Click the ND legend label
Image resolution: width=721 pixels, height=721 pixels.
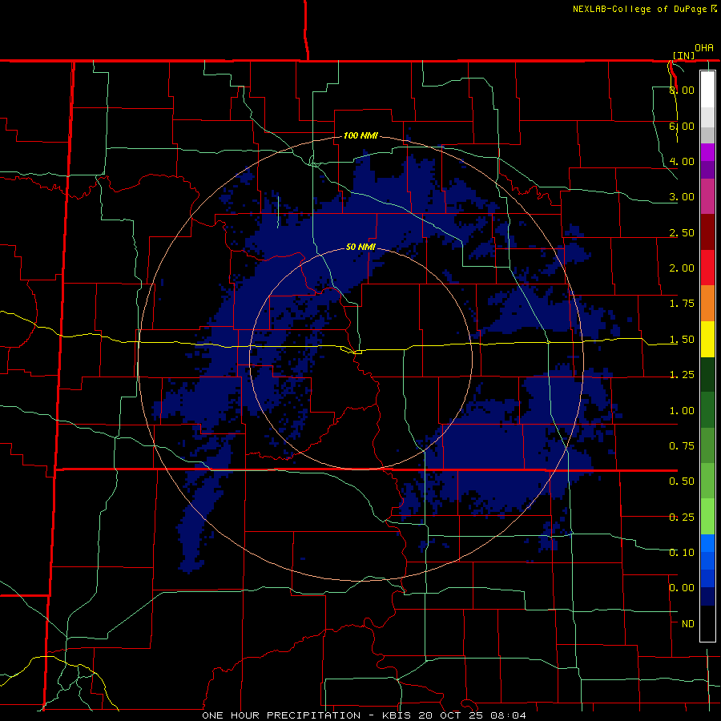[x=688, y=624]
